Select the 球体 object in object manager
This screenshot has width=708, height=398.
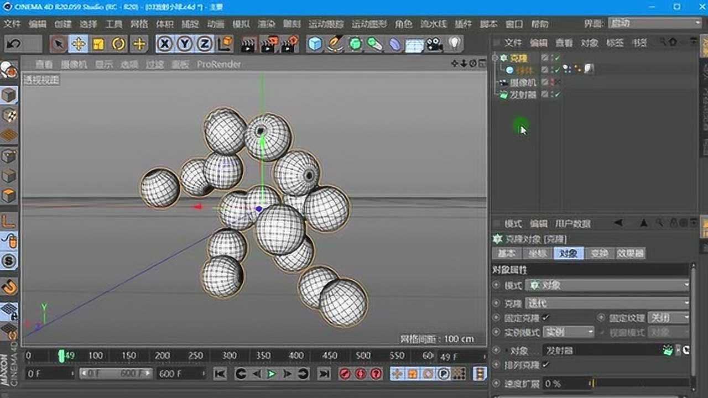coord(523,70)
